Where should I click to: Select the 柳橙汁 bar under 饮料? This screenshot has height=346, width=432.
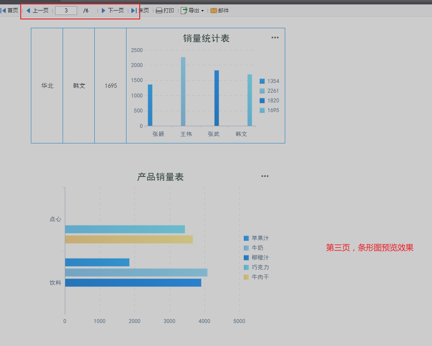point(133,282)
